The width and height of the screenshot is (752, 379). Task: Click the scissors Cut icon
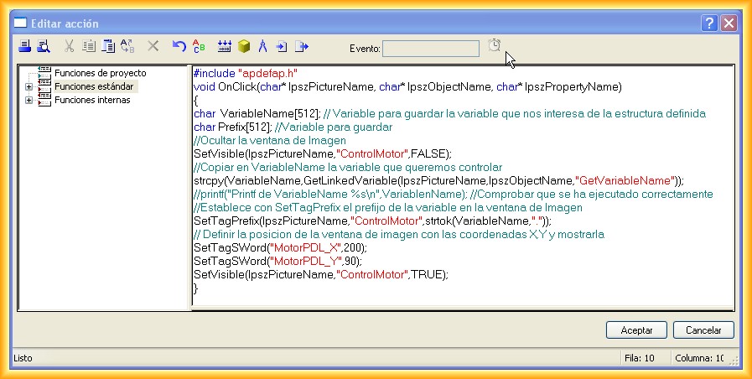(70, 47)
